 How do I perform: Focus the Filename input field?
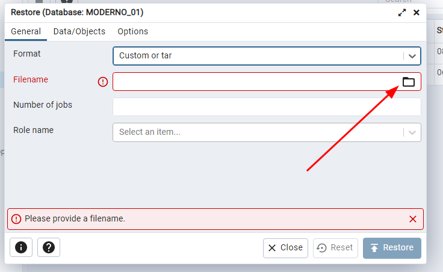click(x=256, y=82)
